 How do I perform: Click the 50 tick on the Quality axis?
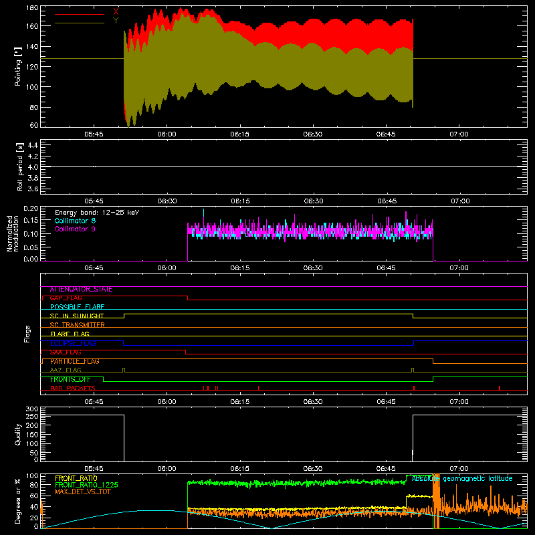[x=34, y=453]
